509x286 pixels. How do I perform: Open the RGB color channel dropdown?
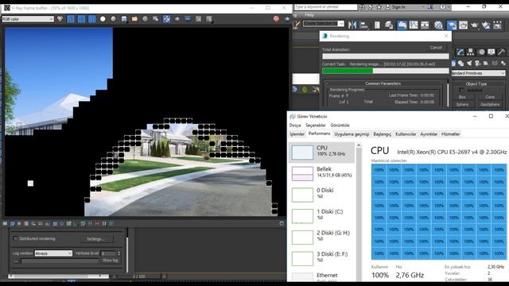(x=28, y=19)
